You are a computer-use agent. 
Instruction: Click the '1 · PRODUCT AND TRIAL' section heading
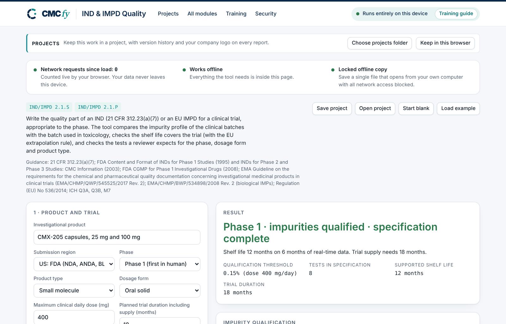[x=67, y=213]
